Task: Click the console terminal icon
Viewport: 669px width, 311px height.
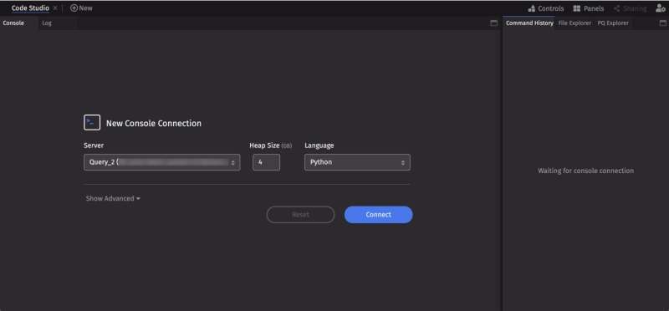Action: click(x=92, y=122)
